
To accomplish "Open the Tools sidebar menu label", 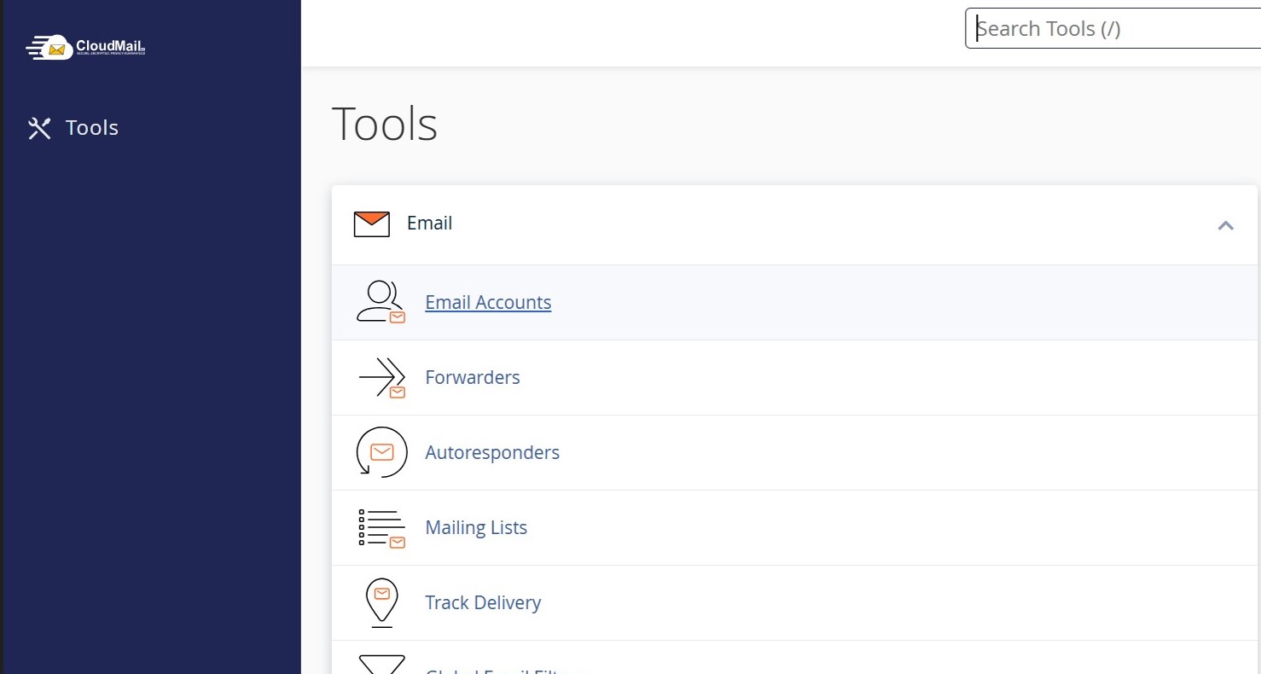I will [92, 128].
